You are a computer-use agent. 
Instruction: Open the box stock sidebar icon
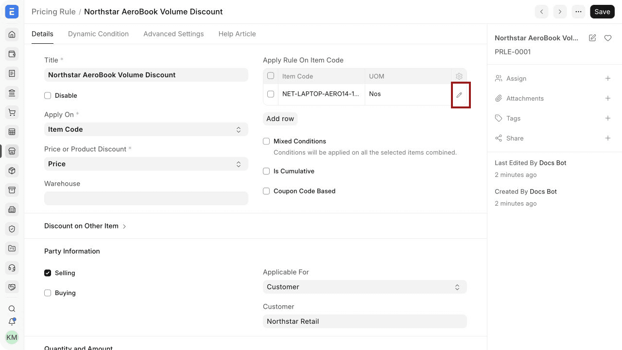12,171
